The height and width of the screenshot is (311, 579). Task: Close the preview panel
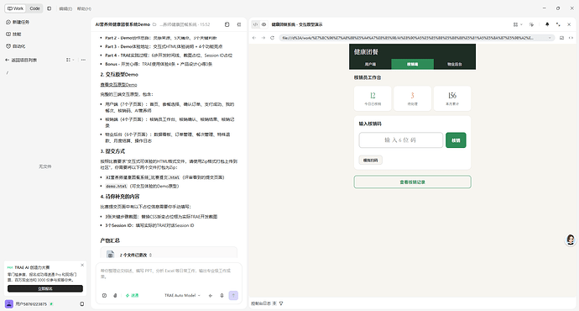click(569, 24)
